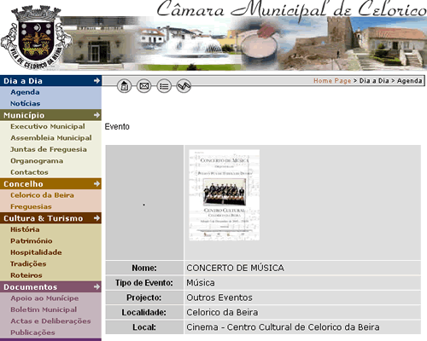Screen dimensions: 427x341
Task: Click the Câmara Municipal de Celorico banner title
Action: pos(291,9)
